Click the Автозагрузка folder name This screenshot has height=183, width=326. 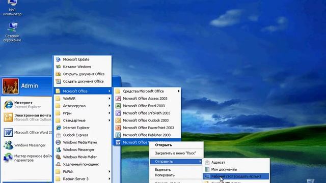tap(74, 106)
